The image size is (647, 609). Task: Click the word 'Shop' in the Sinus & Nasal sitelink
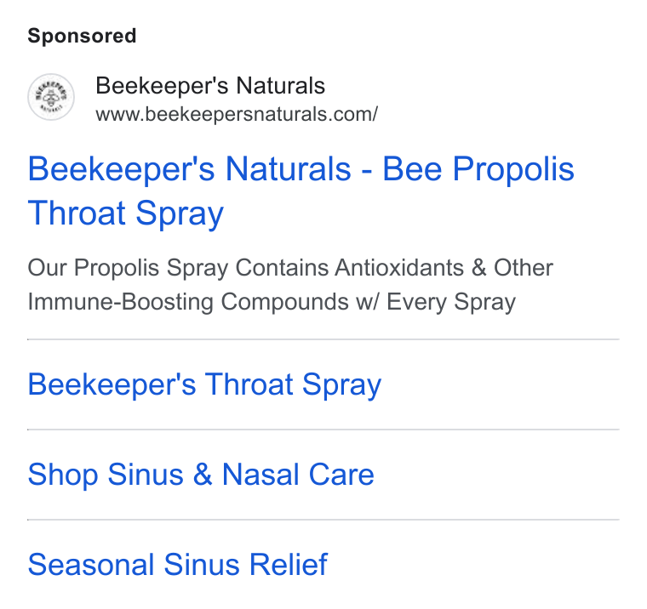click(63, 475)
